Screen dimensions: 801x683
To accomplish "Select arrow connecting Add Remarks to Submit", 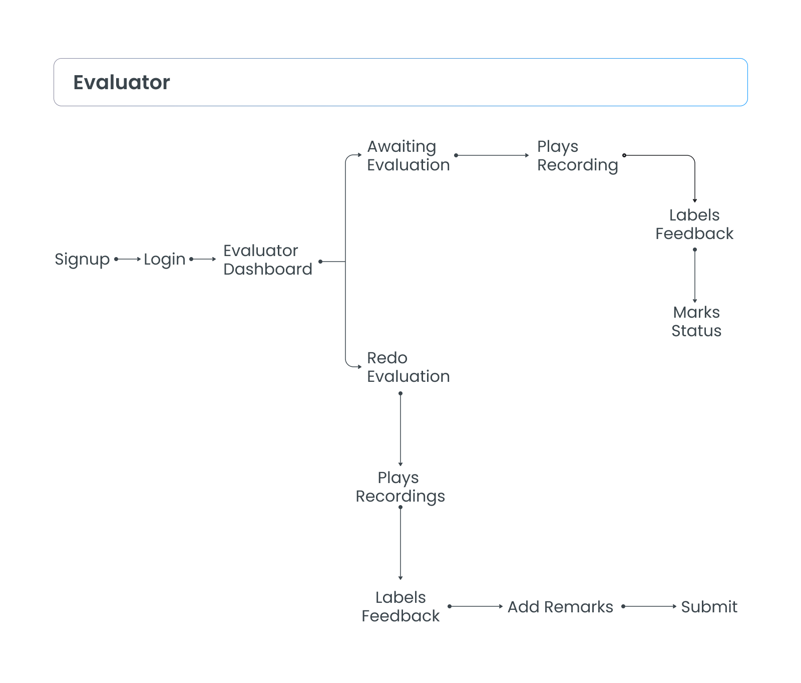I will click(649, 606).
